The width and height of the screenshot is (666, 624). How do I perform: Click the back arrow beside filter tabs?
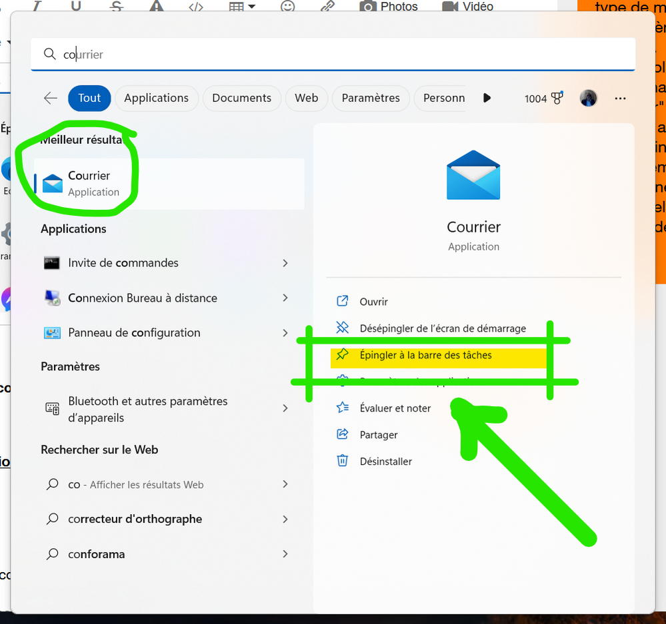51,99
